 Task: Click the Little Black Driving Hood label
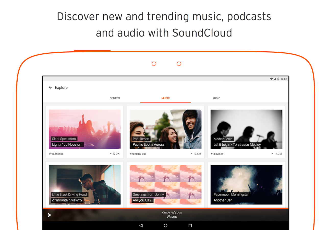(69, 194)
